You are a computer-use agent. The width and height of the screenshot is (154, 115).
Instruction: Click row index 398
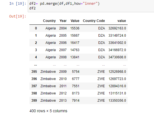[x=34, y=93]
